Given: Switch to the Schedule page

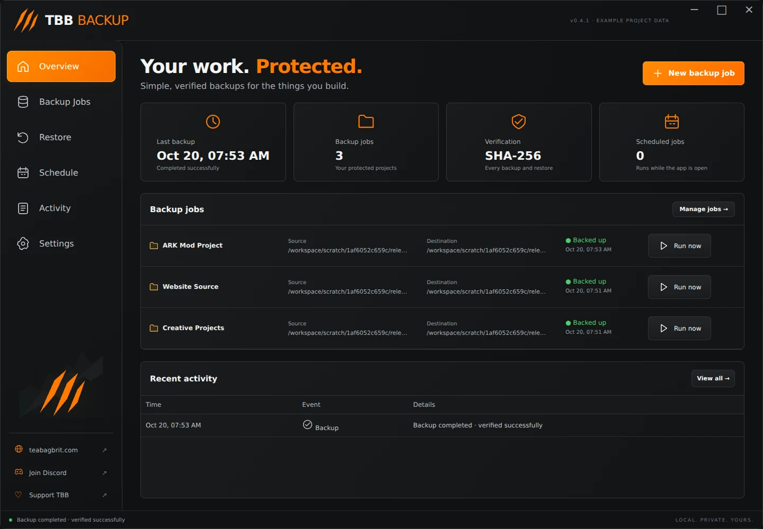Looking at the screenshot, I should [x=61, y=173].
